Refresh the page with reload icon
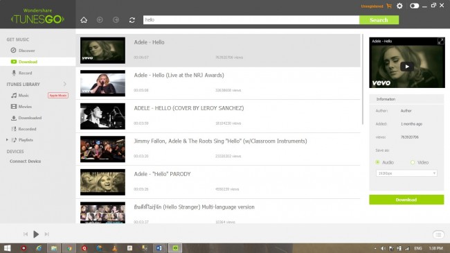 tap(132, 20)
